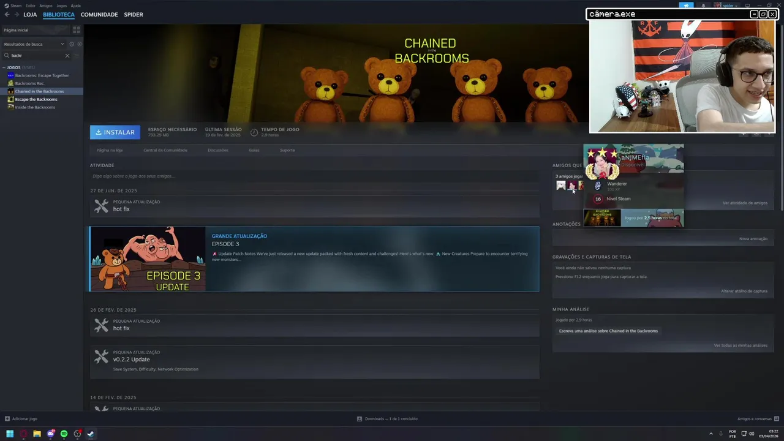Click the first friend avatar in friends panel
The height and width of the screenshot is (441, 784).
(561, 185)
